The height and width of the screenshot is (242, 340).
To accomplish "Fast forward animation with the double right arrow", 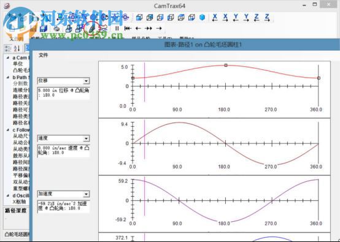I will coord(149,28).
